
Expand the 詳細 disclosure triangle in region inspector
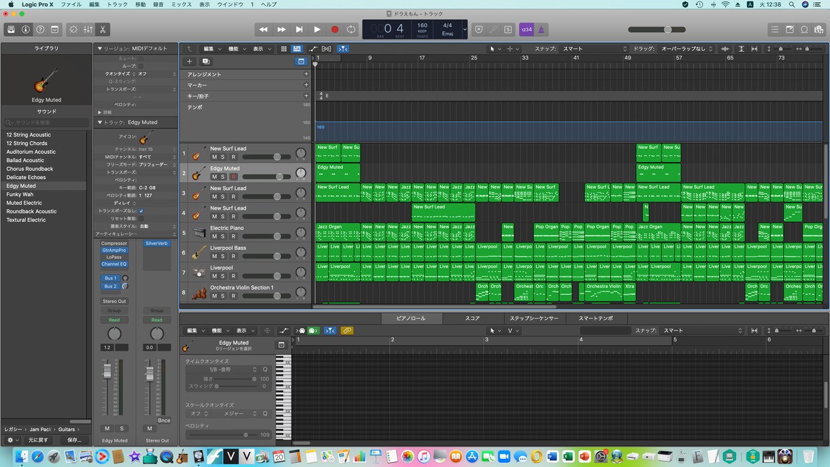(x=100, y=112)
